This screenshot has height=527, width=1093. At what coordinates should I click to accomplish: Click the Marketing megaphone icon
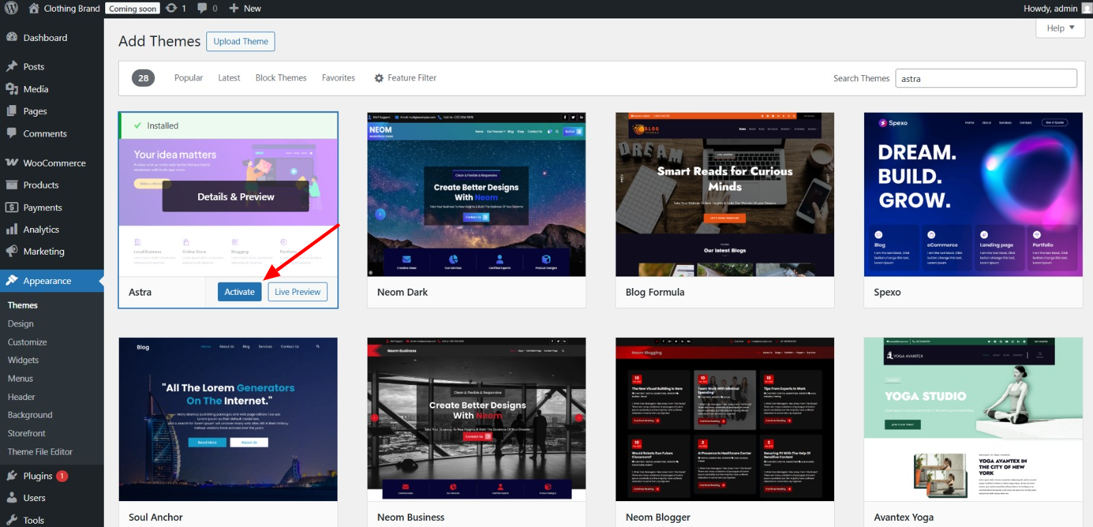12,251
